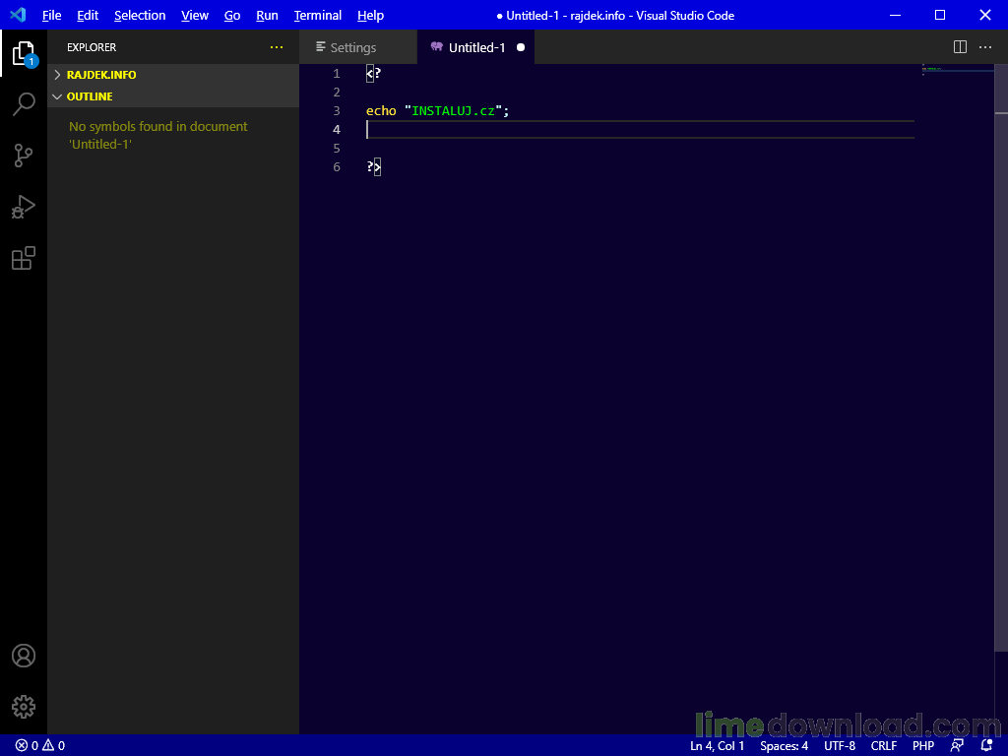Place cursor on the echo "INSTALUJ.cz" line

pos(437,110)
